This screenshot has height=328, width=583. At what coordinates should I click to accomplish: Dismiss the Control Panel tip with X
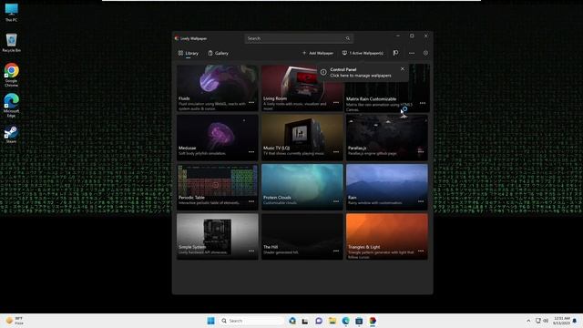point(403,69)
